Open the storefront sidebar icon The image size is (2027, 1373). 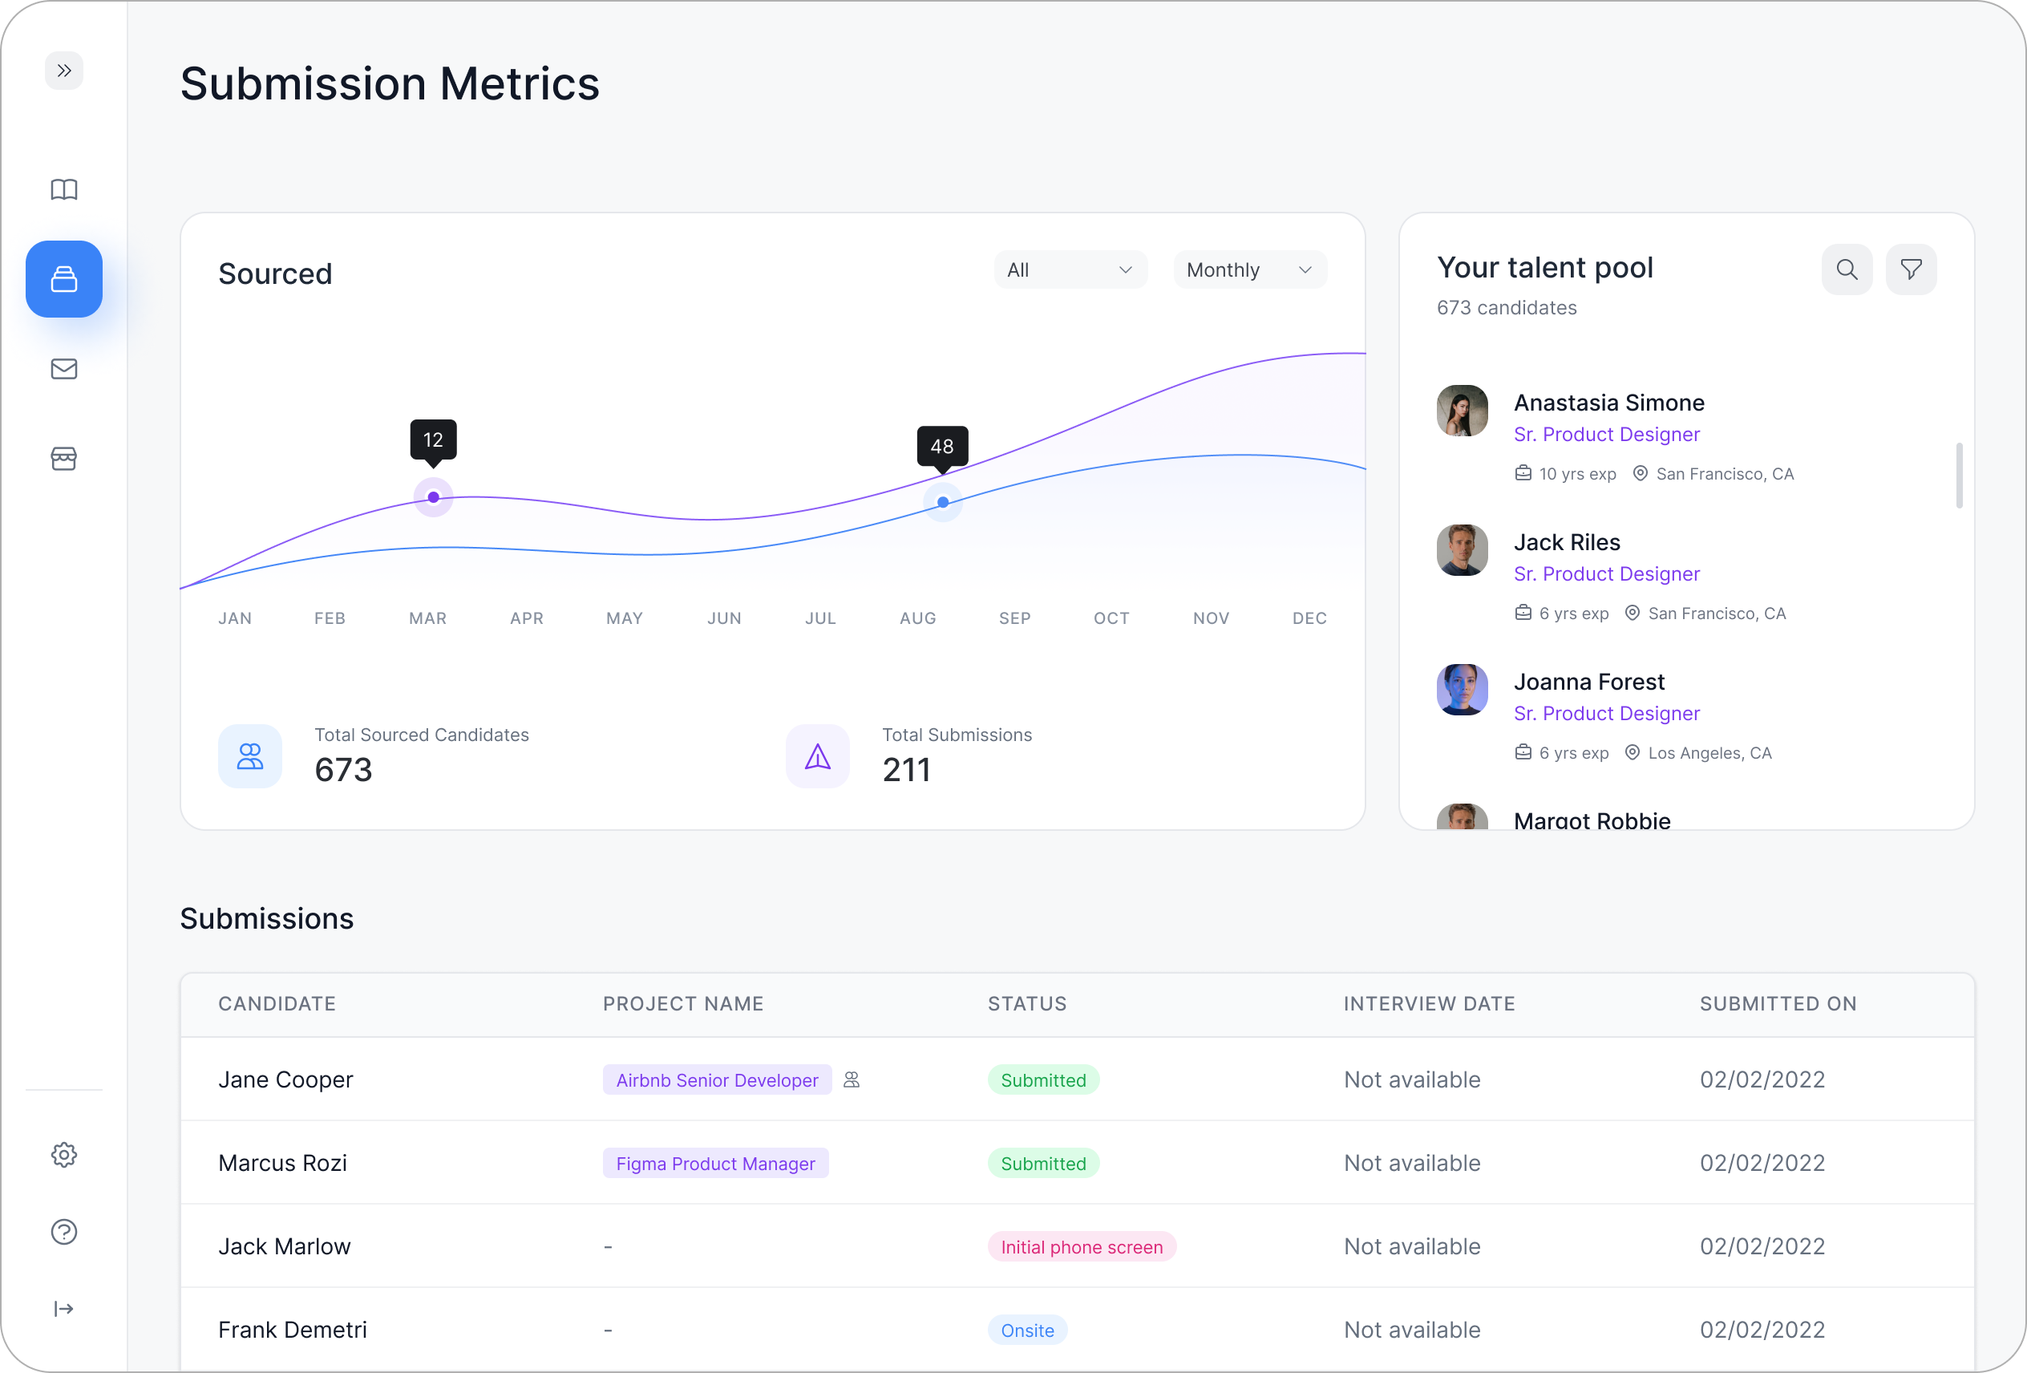pos(63,458)
